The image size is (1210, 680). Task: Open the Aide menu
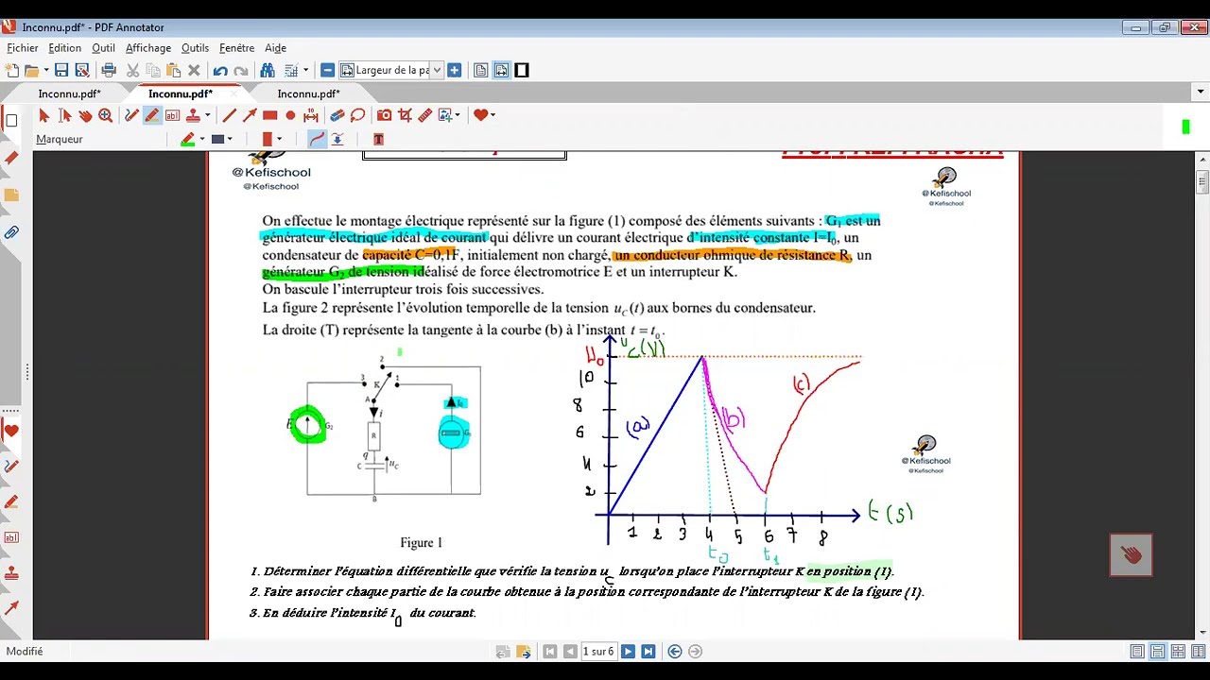(275, 48)
